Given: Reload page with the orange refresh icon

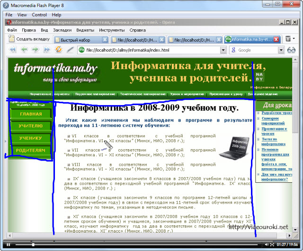Looking at the screenshot, I should click(59, 50).
